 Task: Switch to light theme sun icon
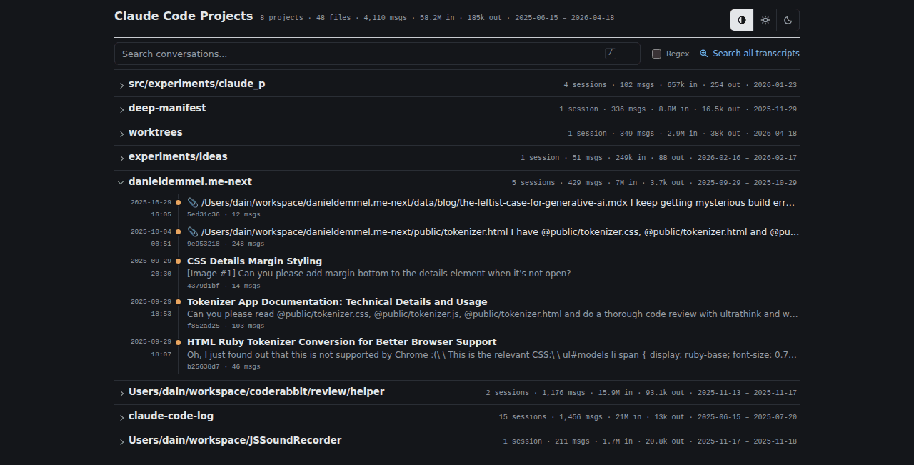765,20
